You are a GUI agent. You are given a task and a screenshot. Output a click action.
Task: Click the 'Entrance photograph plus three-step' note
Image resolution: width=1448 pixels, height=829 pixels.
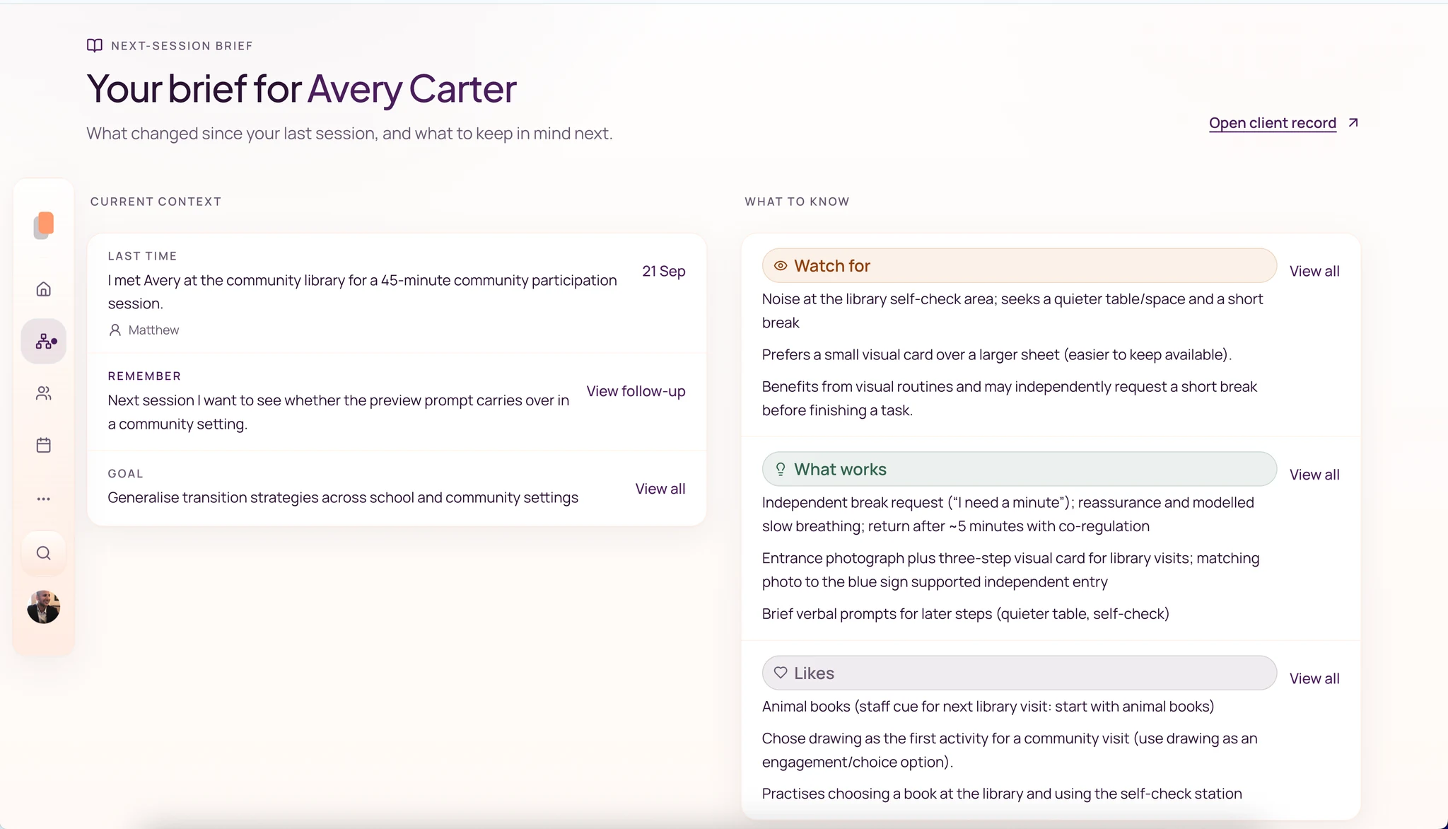[x=1011, y=570]
